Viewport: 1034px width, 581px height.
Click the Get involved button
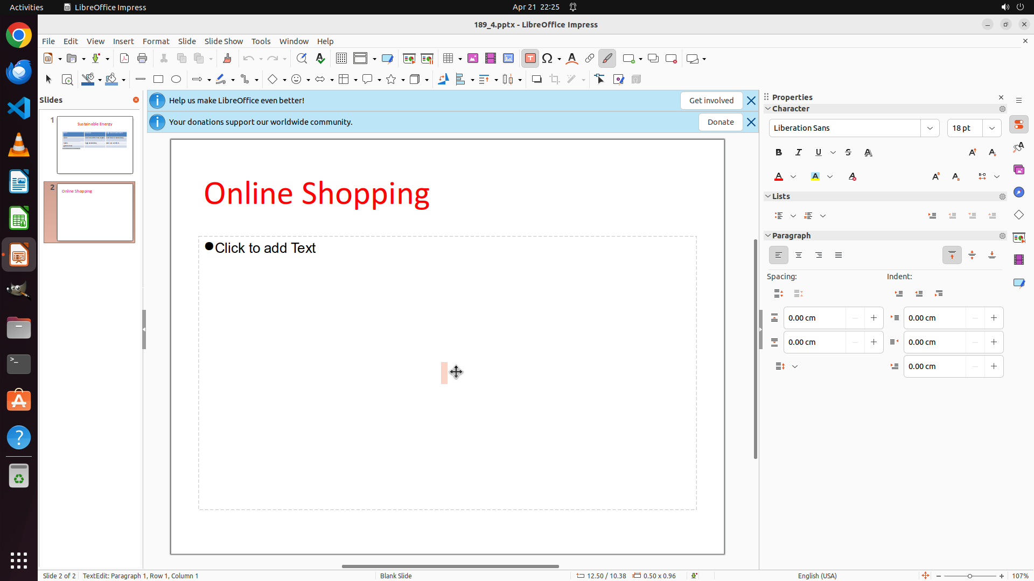point(711,101)
